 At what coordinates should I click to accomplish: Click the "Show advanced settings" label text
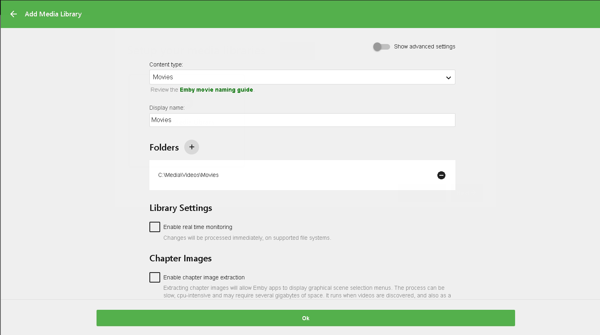point(425,46)
